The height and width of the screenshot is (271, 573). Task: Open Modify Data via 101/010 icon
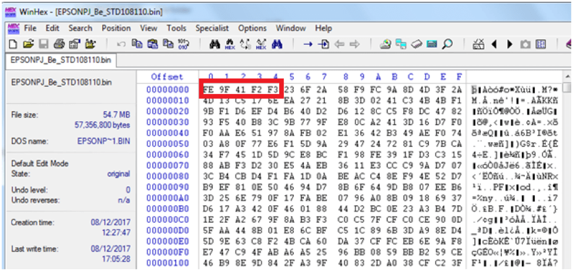point(183,45)
